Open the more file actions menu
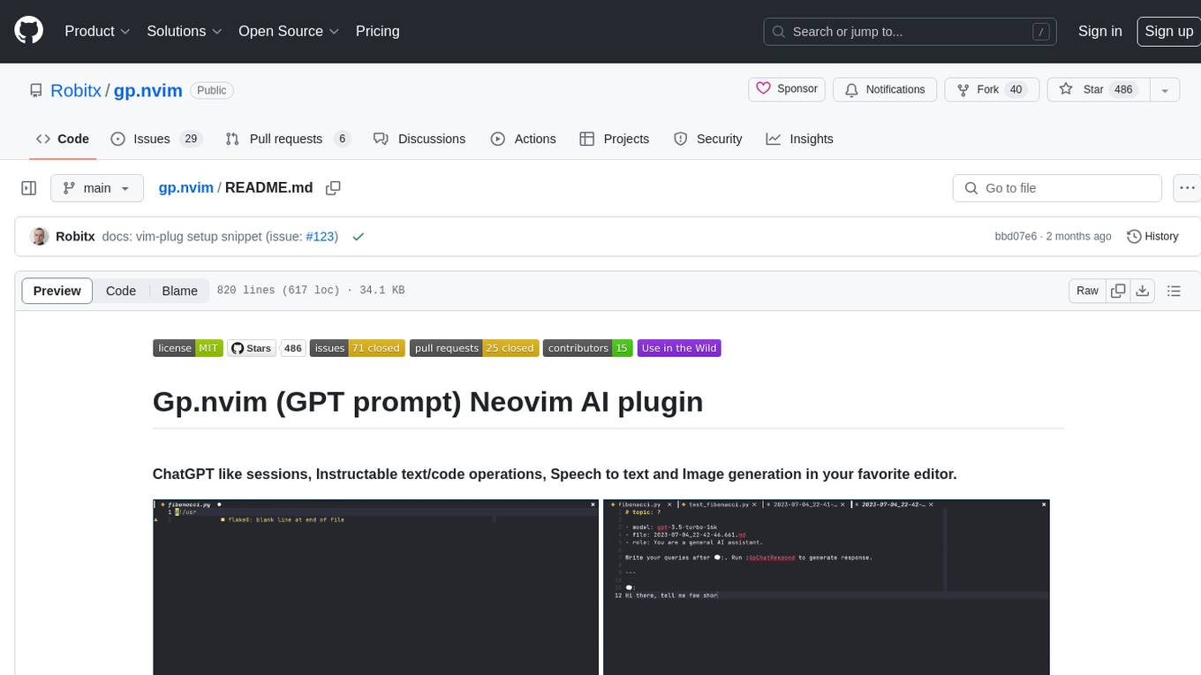The image size is (1201, 675). coord(1187,188)
